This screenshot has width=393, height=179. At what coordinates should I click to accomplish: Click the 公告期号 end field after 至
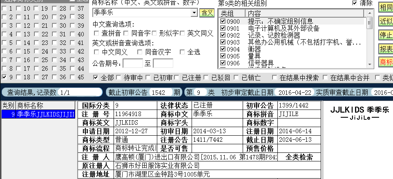coord(163,63)
